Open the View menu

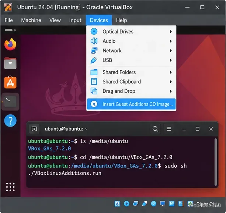(x=55, y=20)
